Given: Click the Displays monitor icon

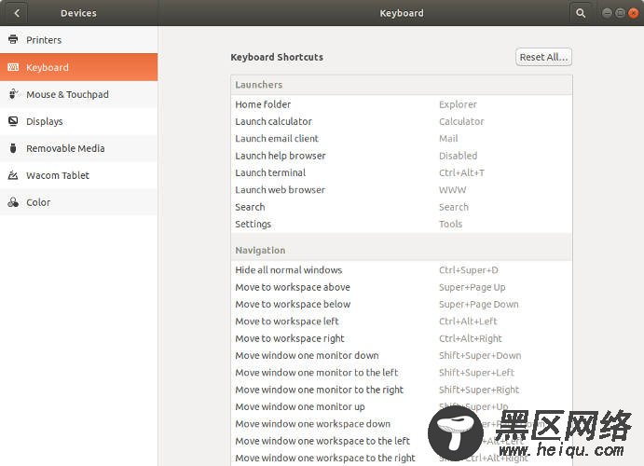Looking at the screenshot, I should [x=13, y=121].
